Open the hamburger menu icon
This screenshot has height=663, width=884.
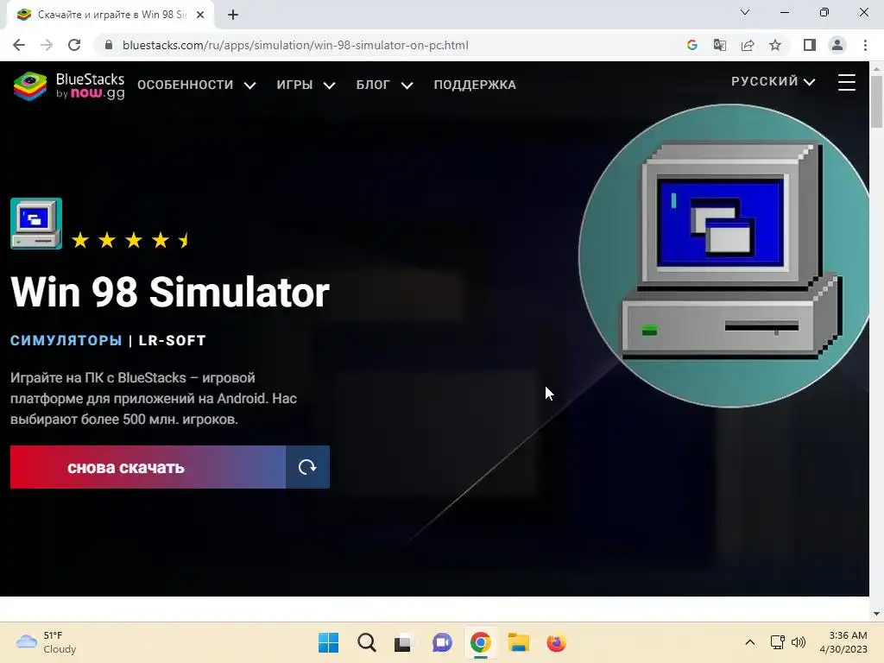[x=846, y=82]
